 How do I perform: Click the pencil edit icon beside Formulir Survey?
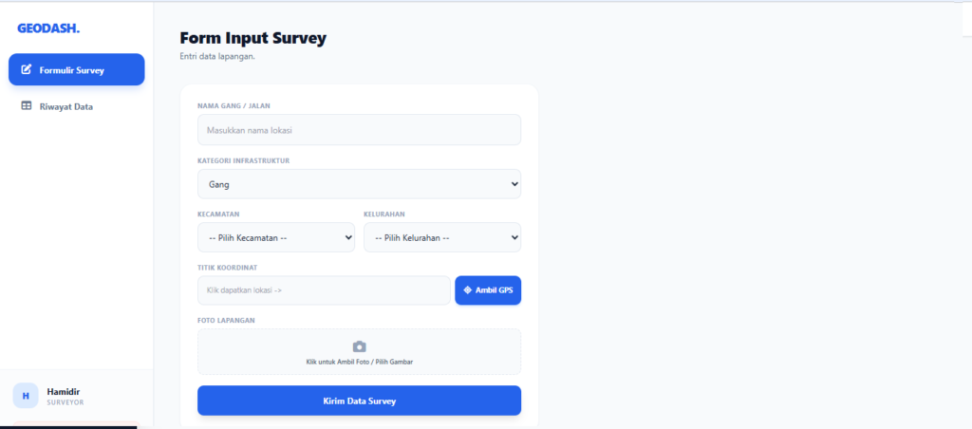click(26, 69)
